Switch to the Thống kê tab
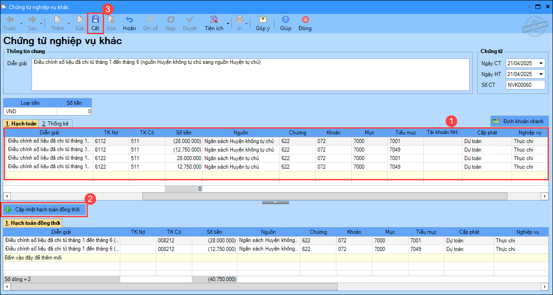 tap(55, 123)
